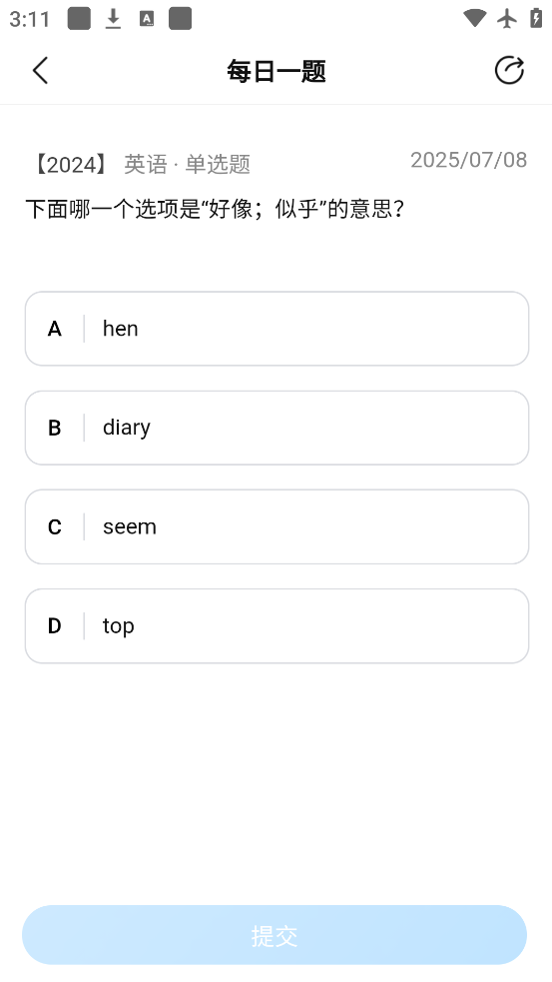Select option B 'diary'
552x982 pixels.
(x=276, y=428)
